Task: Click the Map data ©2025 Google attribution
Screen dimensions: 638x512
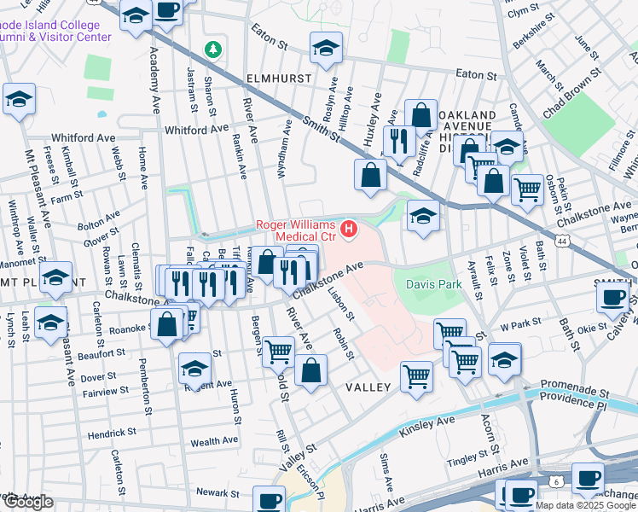Action: [585, 506]
